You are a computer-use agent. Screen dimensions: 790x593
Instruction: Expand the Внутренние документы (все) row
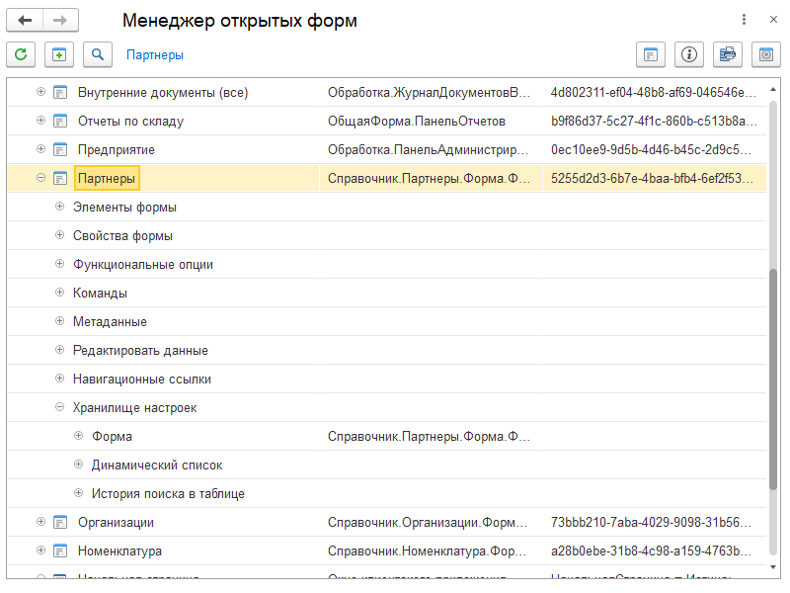point(40,92)
